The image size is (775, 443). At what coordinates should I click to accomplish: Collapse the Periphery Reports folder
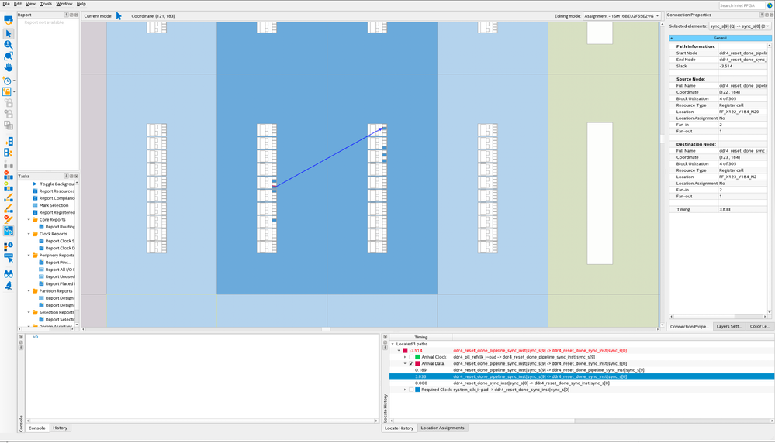coord(29,256)
